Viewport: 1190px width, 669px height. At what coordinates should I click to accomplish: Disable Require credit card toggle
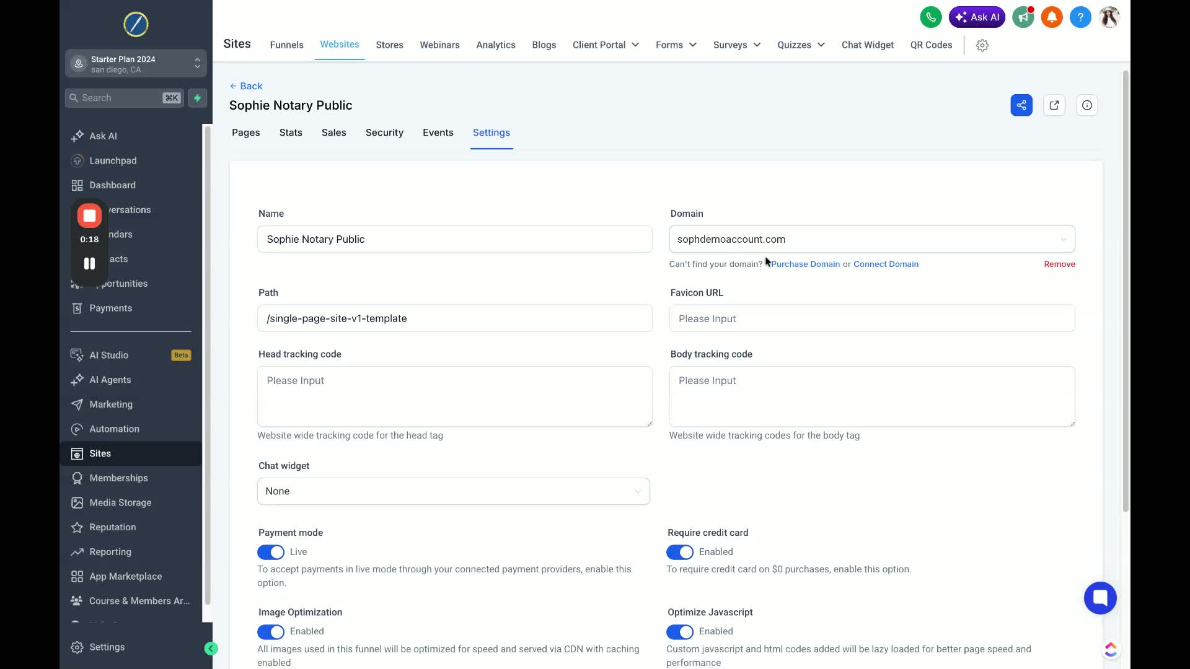coord(680,552)
